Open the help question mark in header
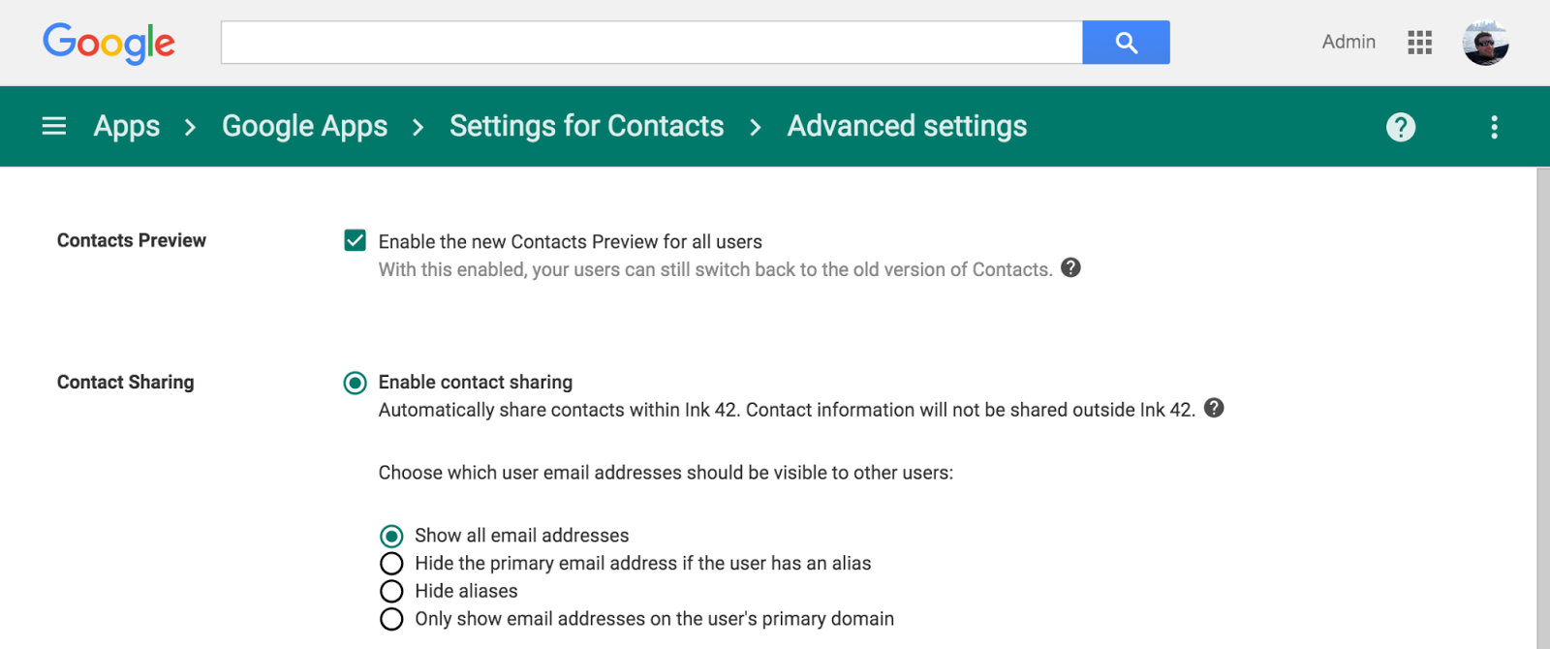 click(x=1401, y=127)
